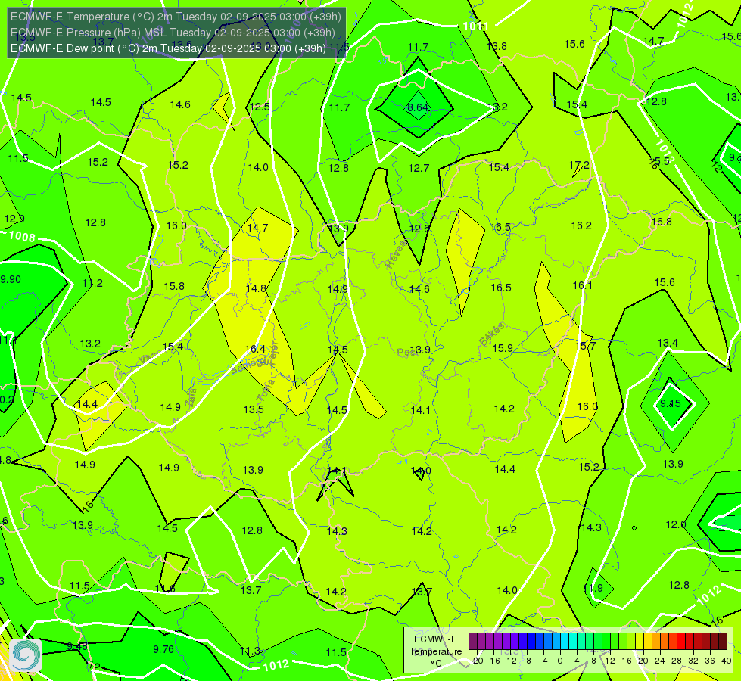Select the ECMWF-E Pressure MSL layer label
Image resolution: width=741 pixels, height=681 pixels.
tap(173, 33)
